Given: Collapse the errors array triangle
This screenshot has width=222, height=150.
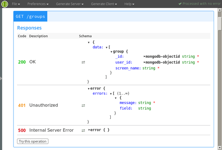Looking at the screenshot, I should point(111,94).
